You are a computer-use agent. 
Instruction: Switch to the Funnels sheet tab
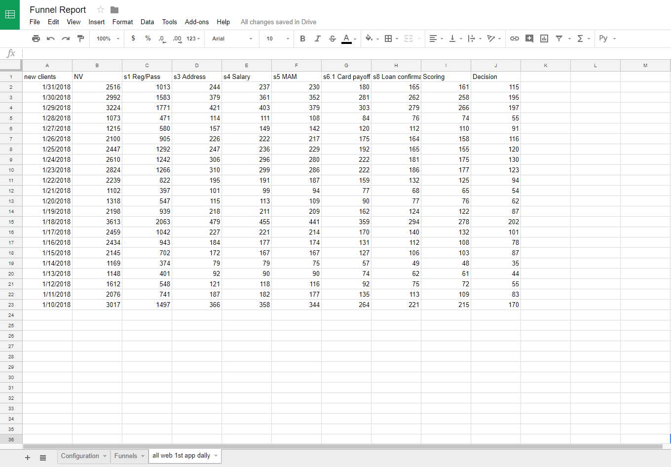coord(125,456)
